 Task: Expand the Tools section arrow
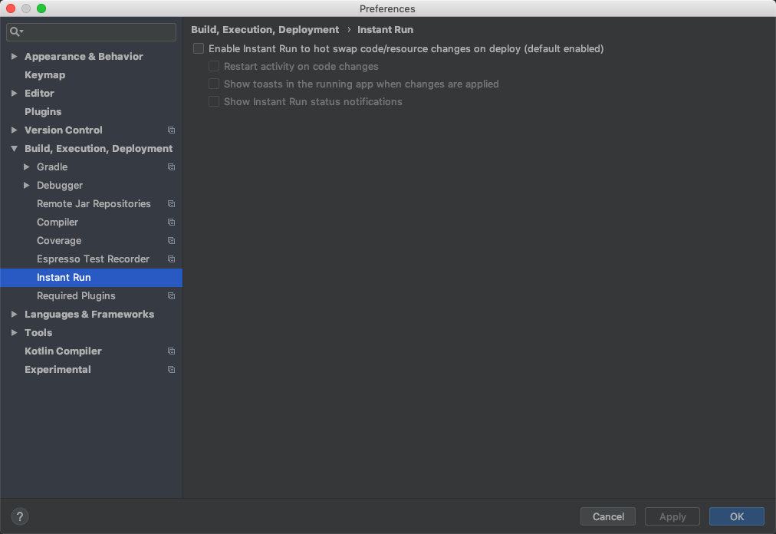(x=15, y=332)
